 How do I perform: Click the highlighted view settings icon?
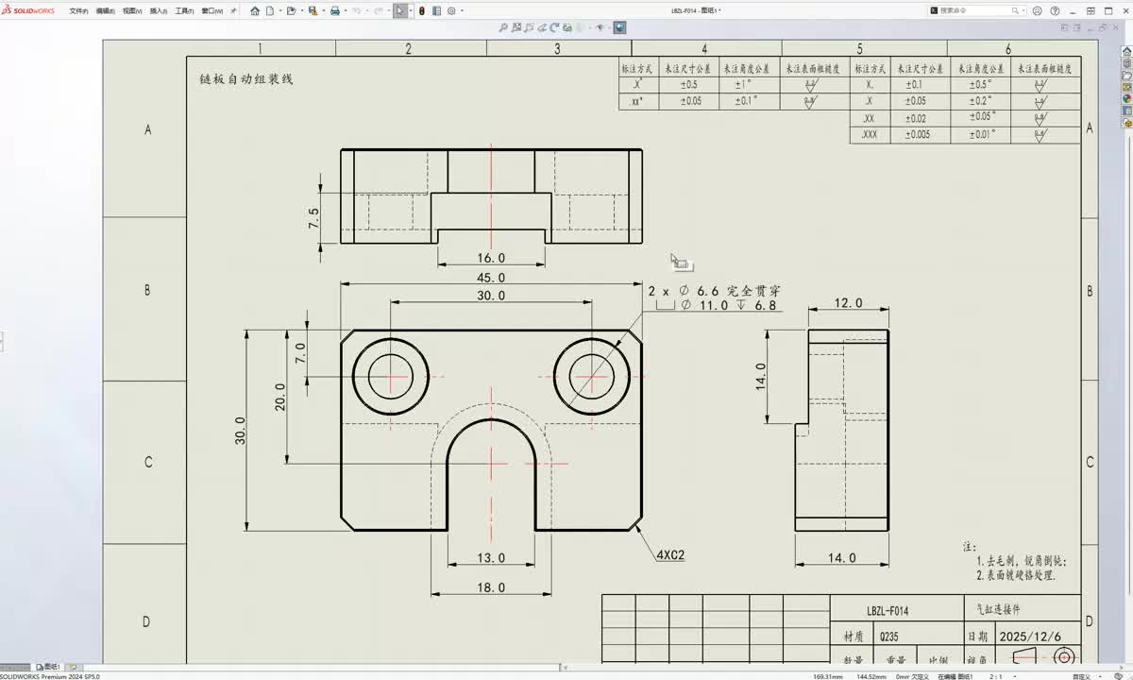pyautogui.click(x=619, y=27)
